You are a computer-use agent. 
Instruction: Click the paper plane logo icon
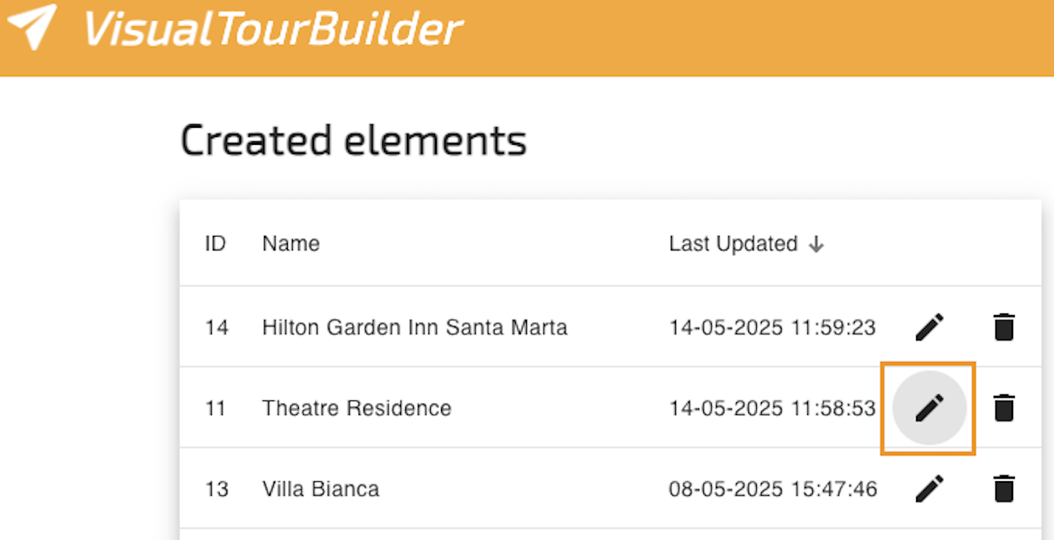pyautogui.click(x=32, y=27)
